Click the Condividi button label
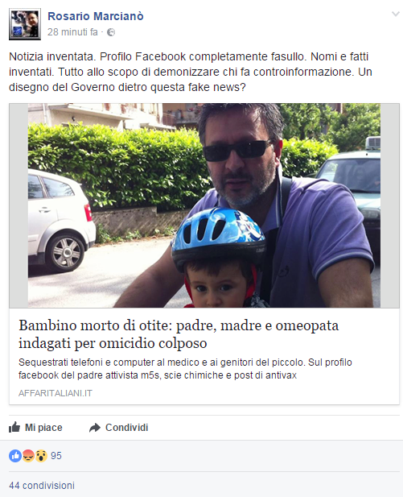 [x=126, y=428]
